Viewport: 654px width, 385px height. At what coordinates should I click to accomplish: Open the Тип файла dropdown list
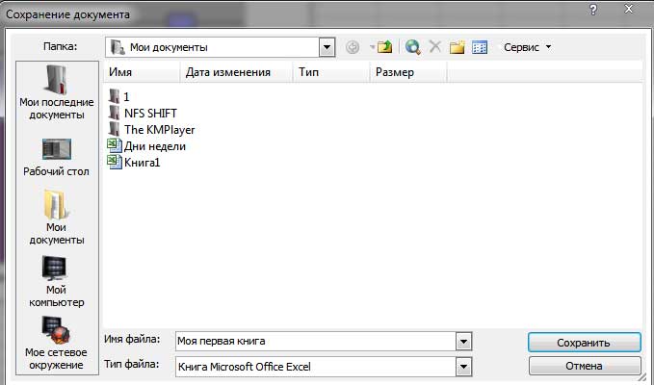point(464,367)
